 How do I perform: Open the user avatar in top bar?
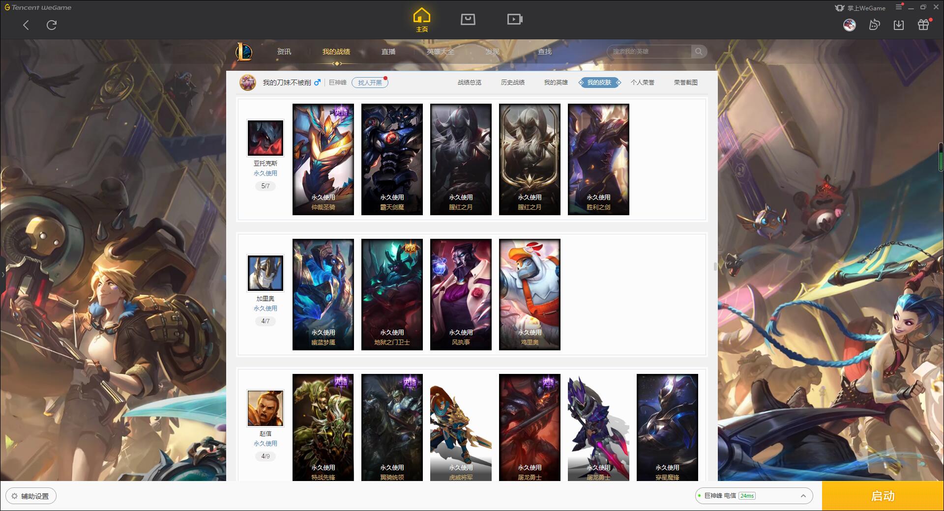[x=850, y=25]
